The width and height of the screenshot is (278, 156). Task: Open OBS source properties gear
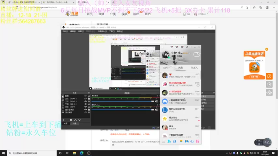[x=71, y=120]
